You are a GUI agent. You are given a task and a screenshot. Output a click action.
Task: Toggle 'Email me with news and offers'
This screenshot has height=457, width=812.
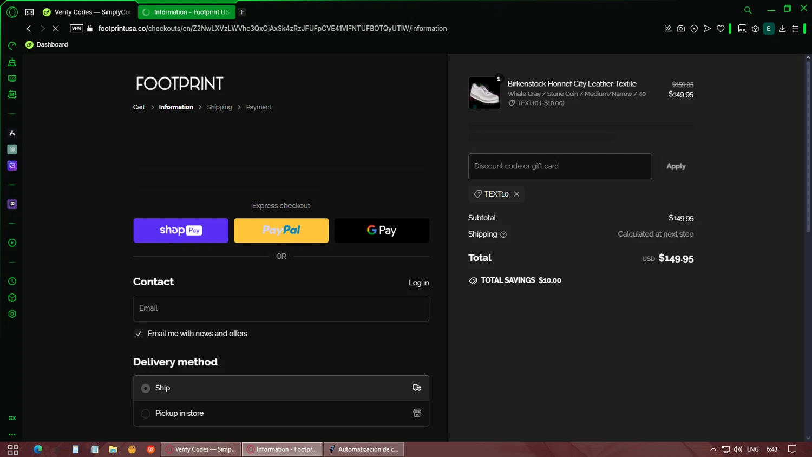139,334
